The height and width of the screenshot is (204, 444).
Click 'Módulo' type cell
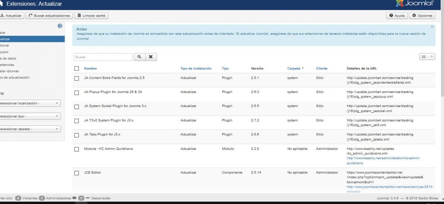click(x=228, y=149)
